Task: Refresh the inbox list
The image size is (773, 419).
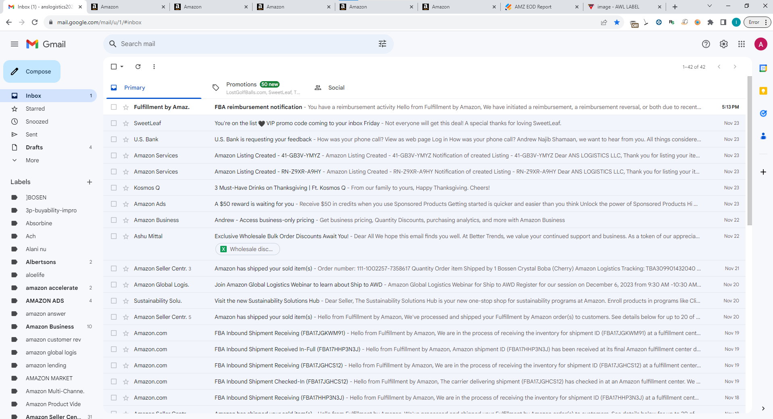Action: (x=138, y=67)
